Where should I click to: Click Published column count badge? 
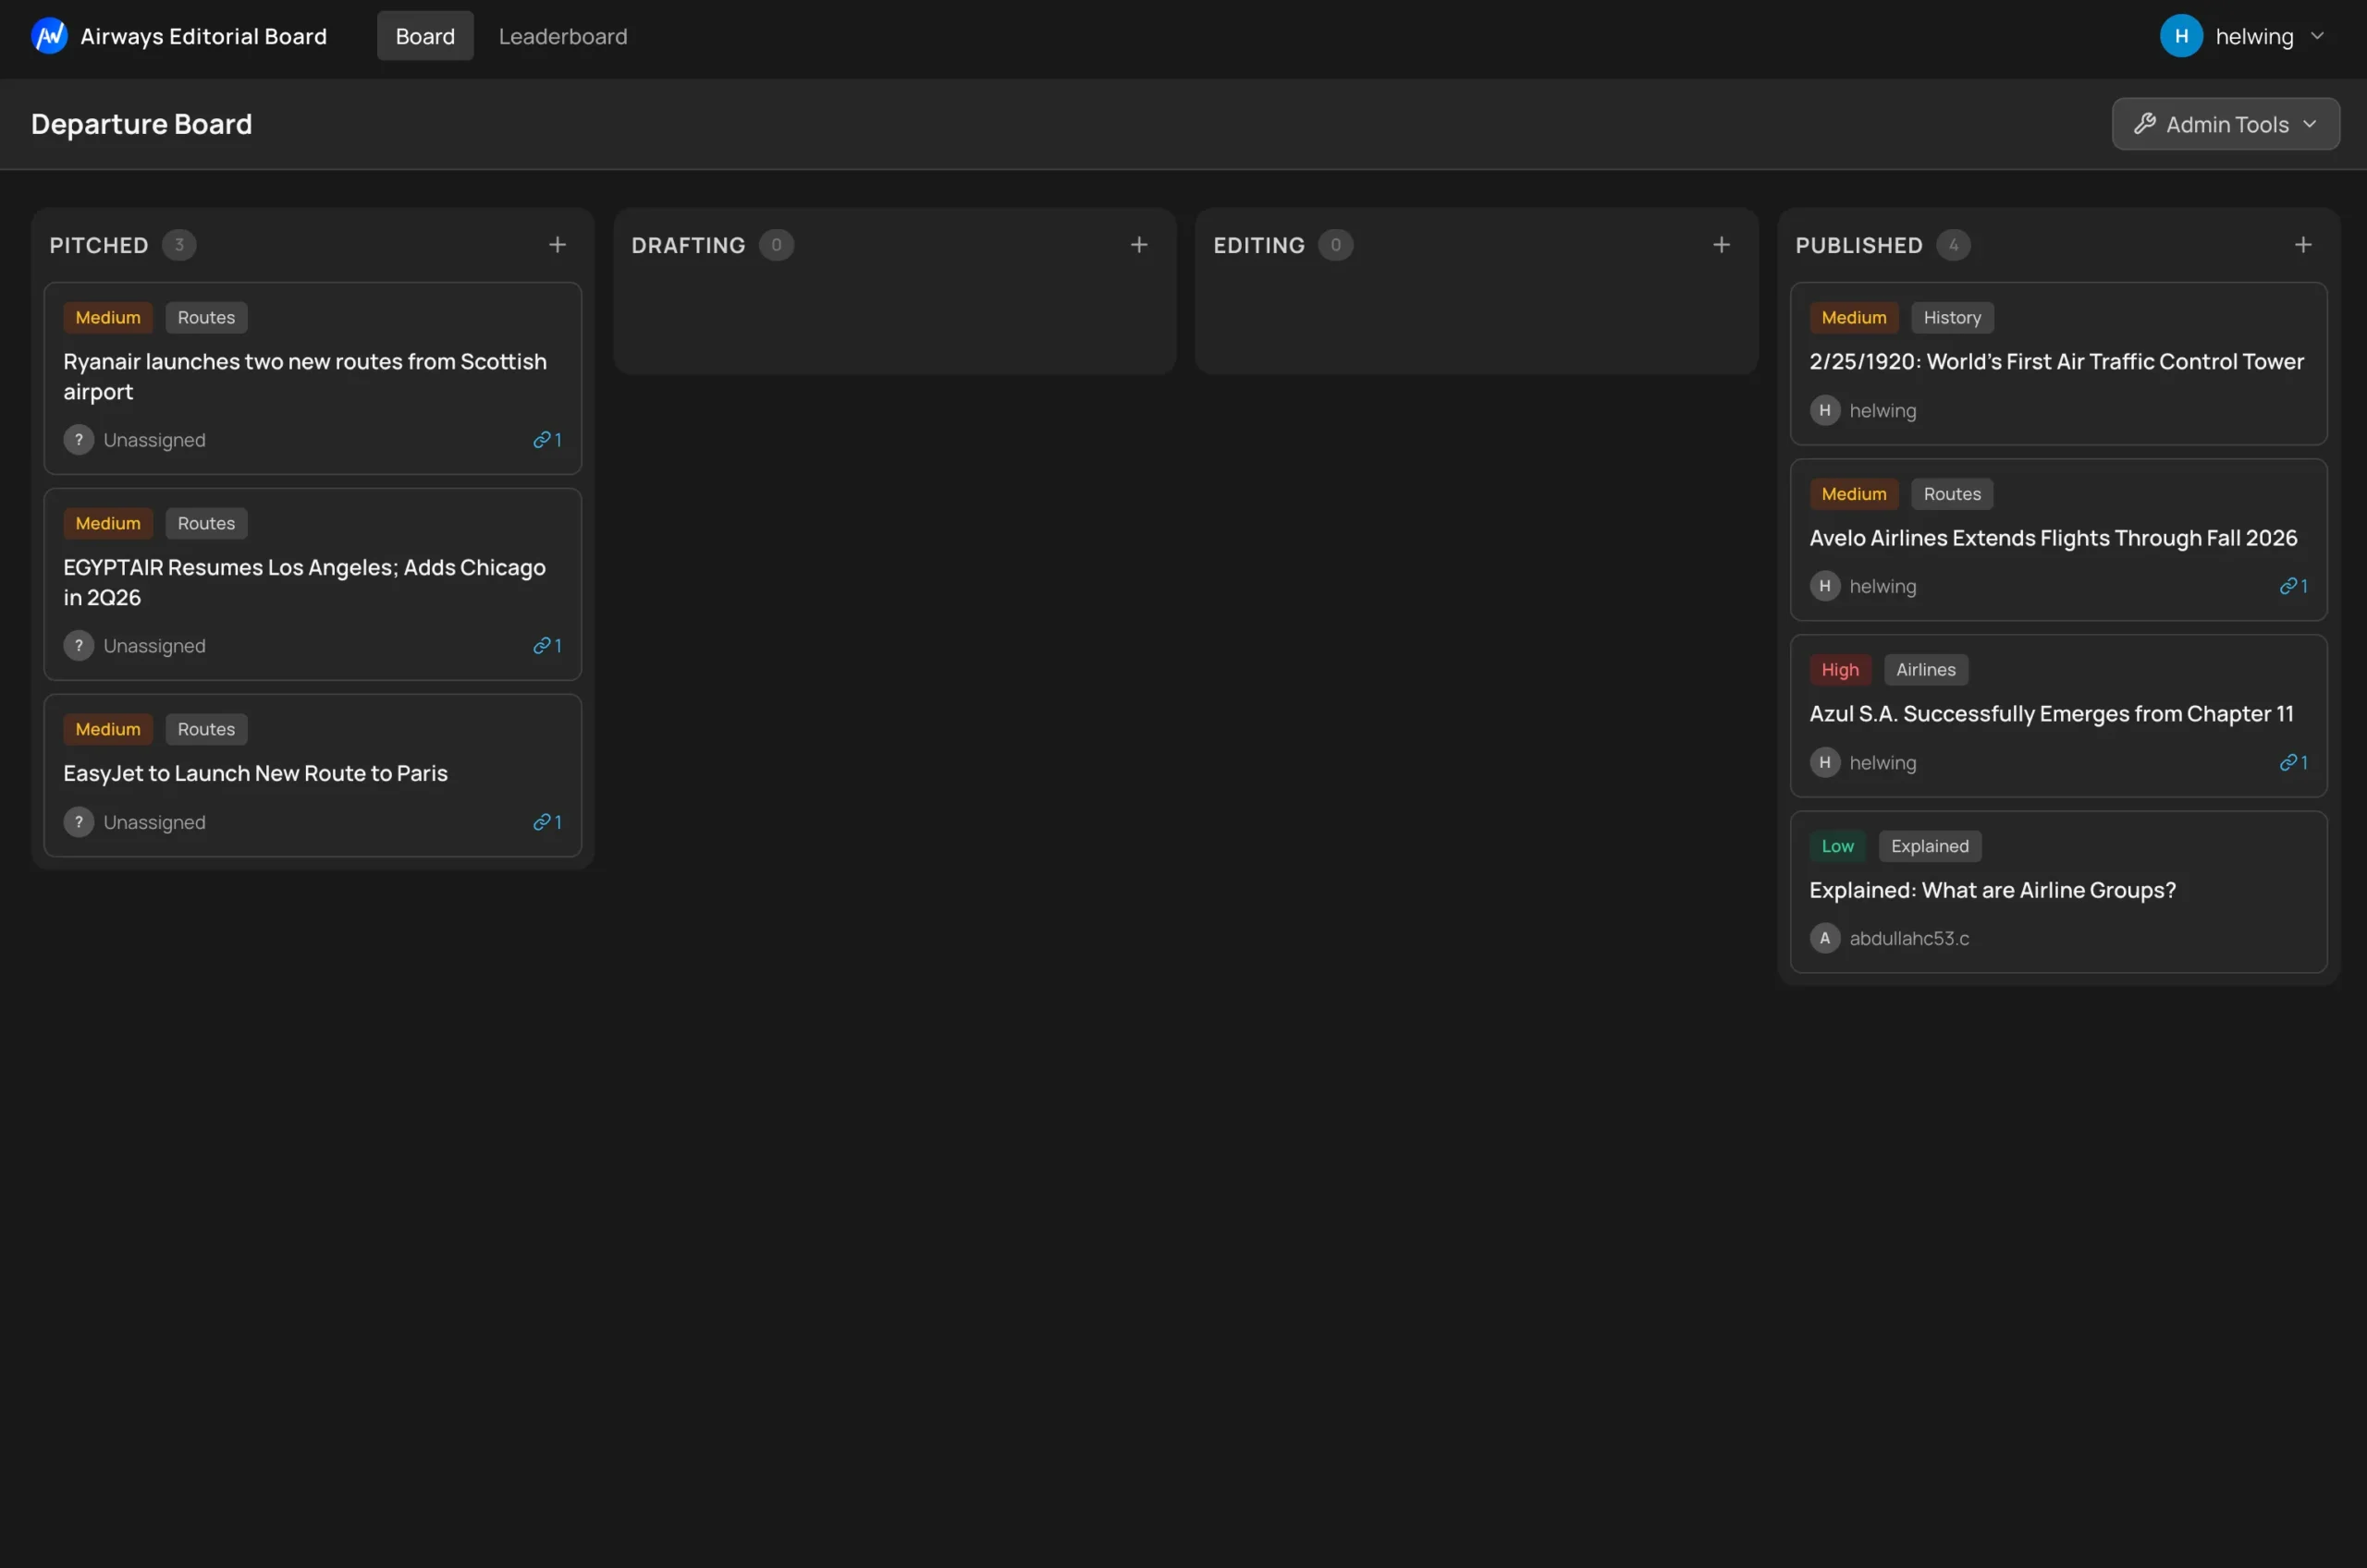(1953, 245)
